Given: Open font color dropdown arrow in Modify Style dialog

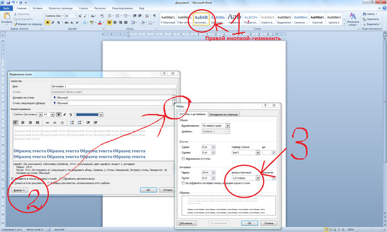Looking at the screenshot, I should 101,115.
